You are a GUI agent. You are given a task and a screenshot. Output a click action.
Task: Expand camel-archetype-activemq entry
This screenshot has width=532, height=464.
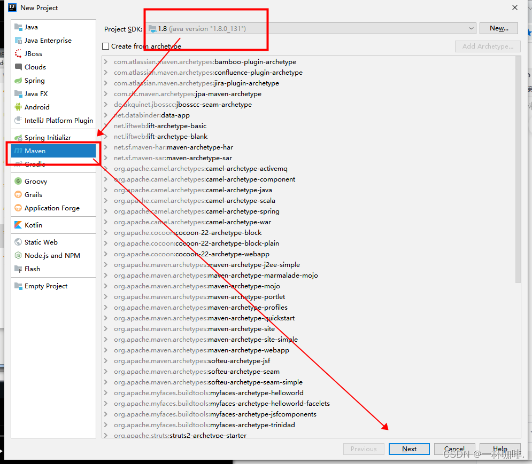coord(106,168)
